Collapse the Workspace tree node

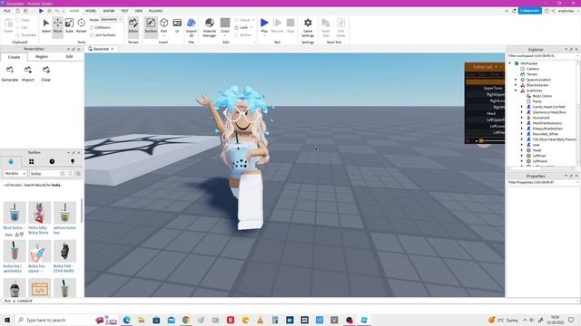click(x=510, y=63)
